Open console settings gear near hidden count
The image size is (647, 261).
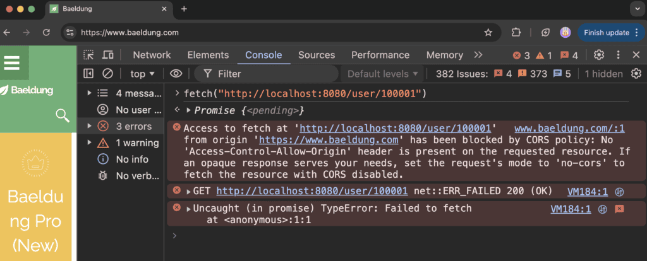point(636,74)
